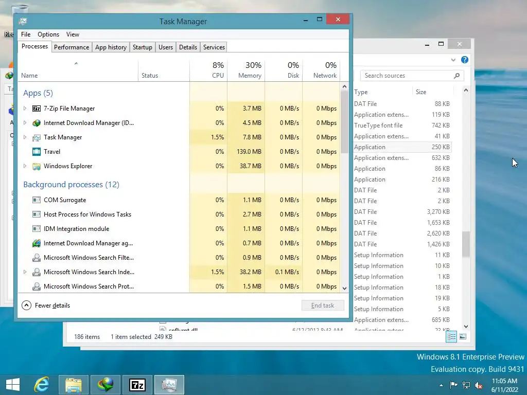The width and height of the screenshot is (527, 395).
Task: Open the Action Center flag icon
Action: [x=454, y=385]
